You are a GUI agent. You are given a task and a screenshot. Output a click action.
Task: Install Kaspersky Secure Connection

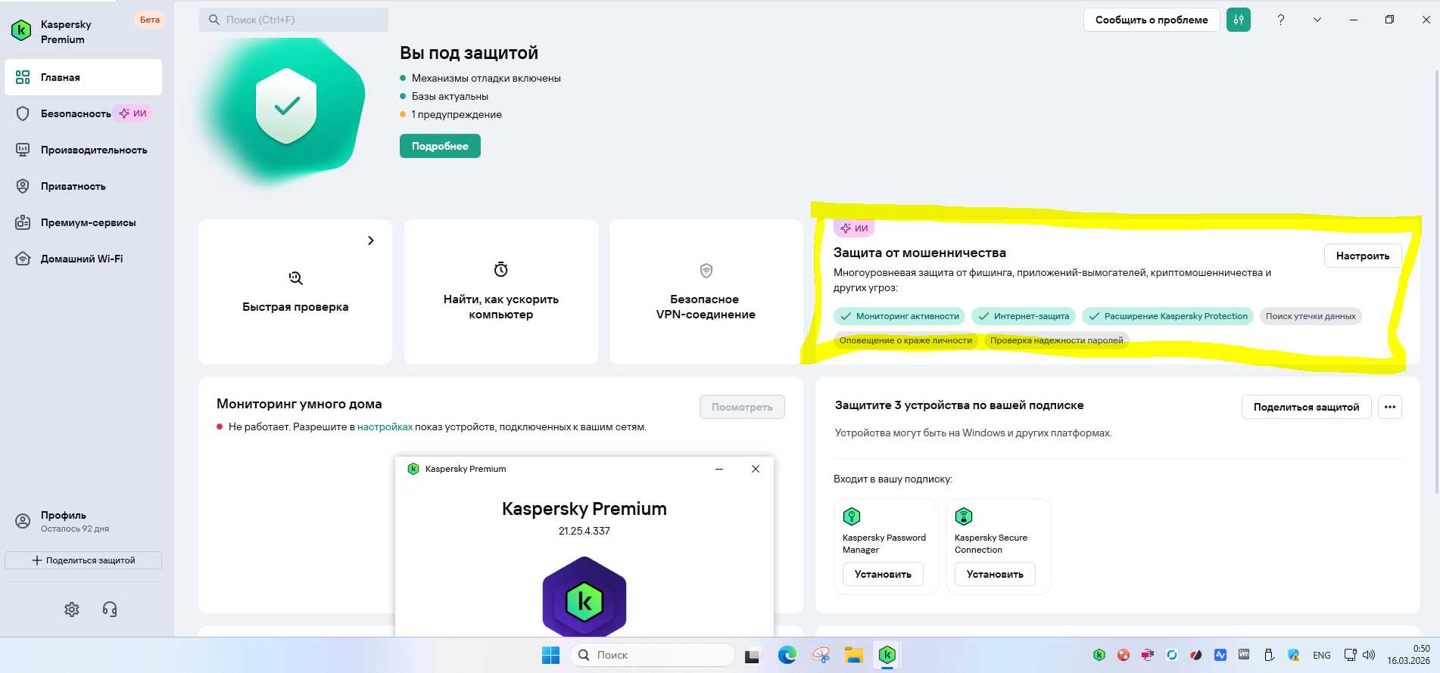pos(995,574)
